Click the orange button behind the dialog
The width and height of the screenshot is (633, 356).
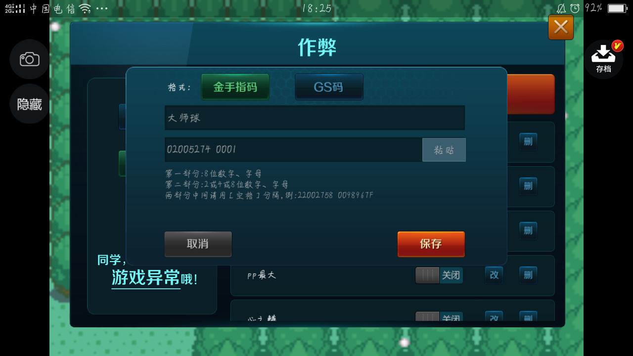click(x=531, y=94)
